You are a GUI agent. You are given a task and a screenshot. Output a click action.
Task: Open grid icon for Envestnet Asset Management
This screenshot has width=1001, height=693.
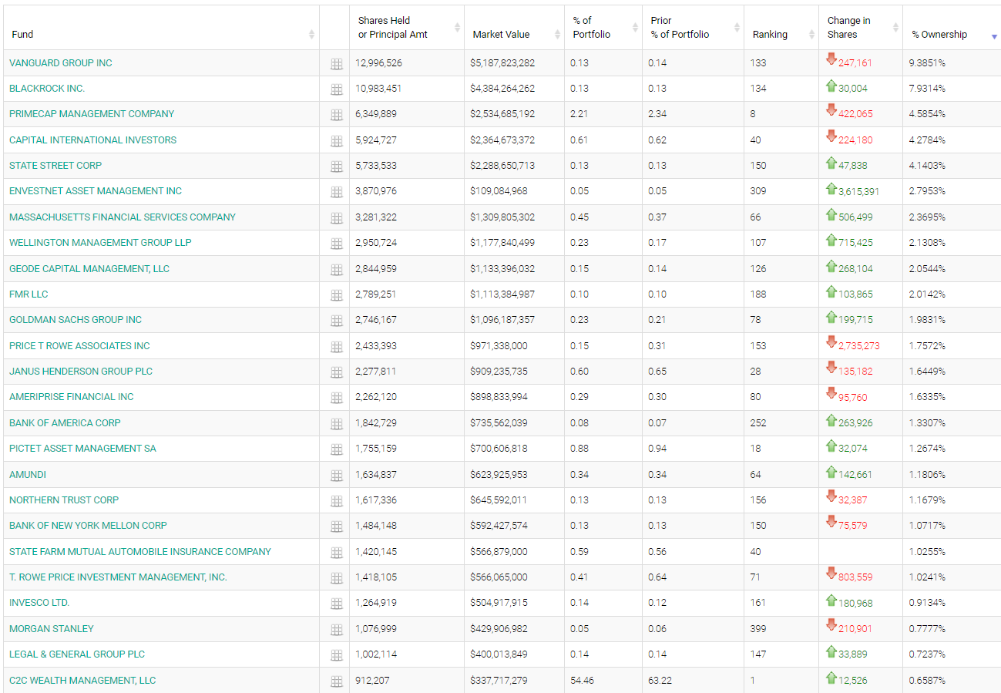click(336, 192)
